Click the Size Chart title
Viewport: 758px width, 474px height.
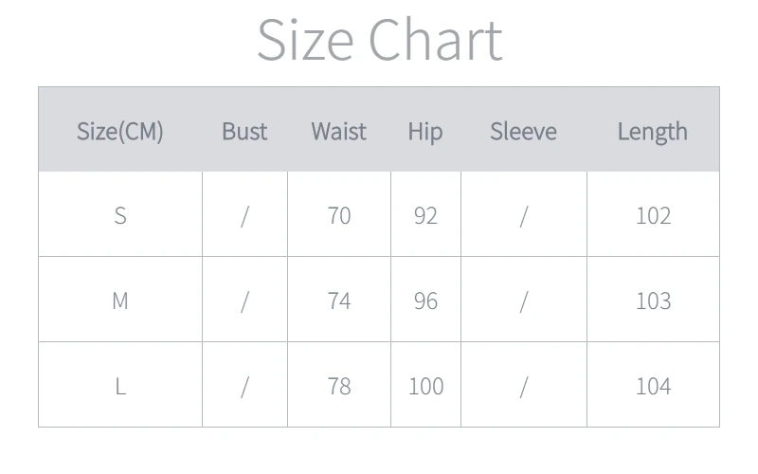pyautogui.click(x=379, y=40)
